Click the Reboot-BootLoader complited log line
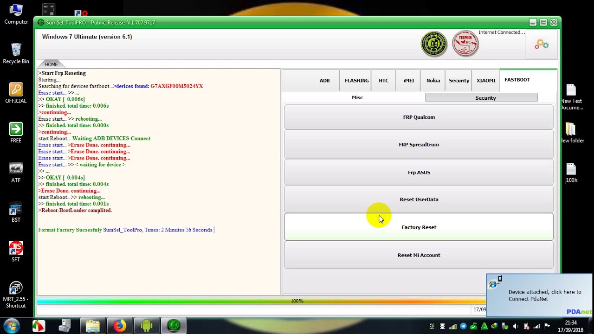This screenshot has width=594, height=334. (x=75, y=211)
